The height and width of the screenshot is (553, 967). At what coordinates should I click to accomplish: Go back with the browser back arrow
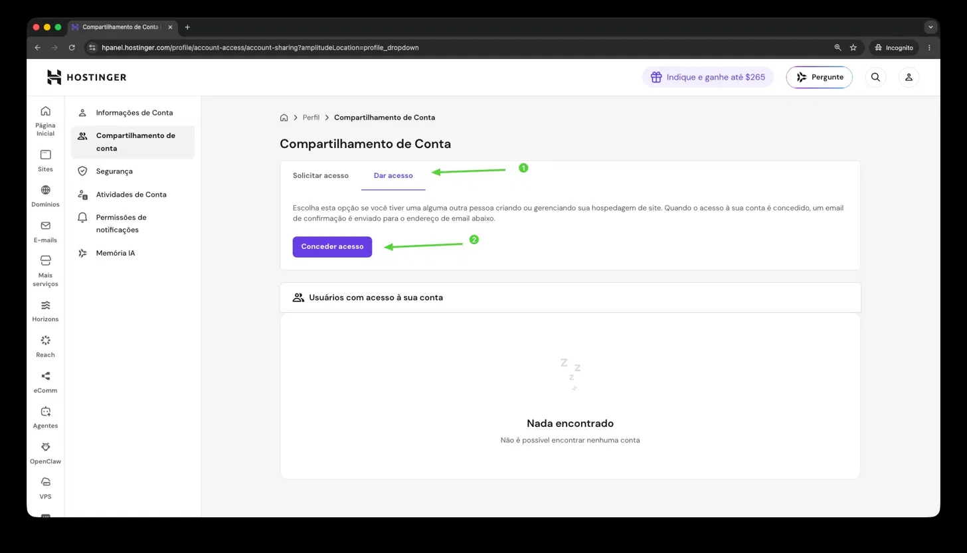coord(37,48)
